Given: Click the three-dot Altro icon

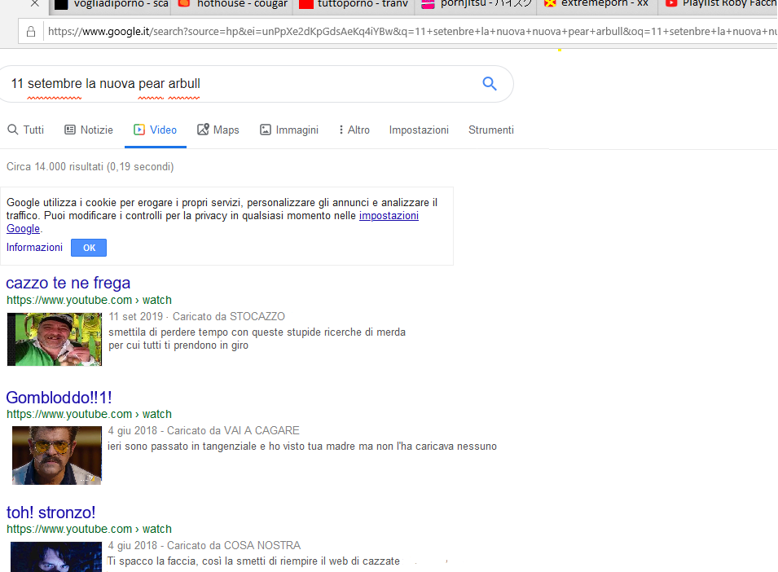Looking at the screenshot, I should [x=341, y=130].
